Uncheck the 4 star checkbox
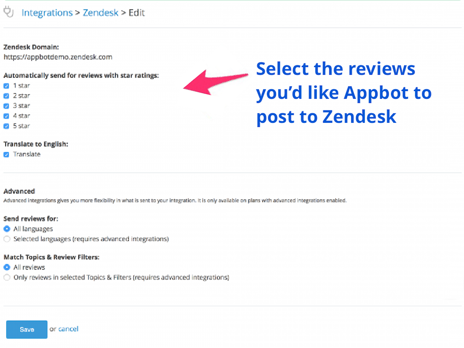This screenshot has width=464, height=348. (x=6, y=116)
